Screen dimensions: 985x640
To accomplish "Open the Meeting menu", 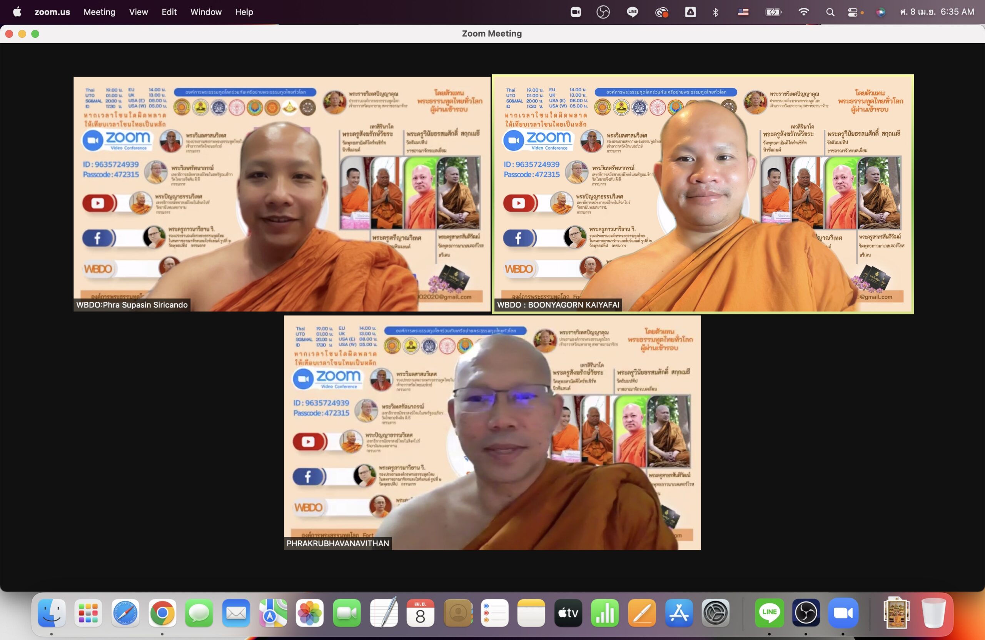I will [99, 12].
